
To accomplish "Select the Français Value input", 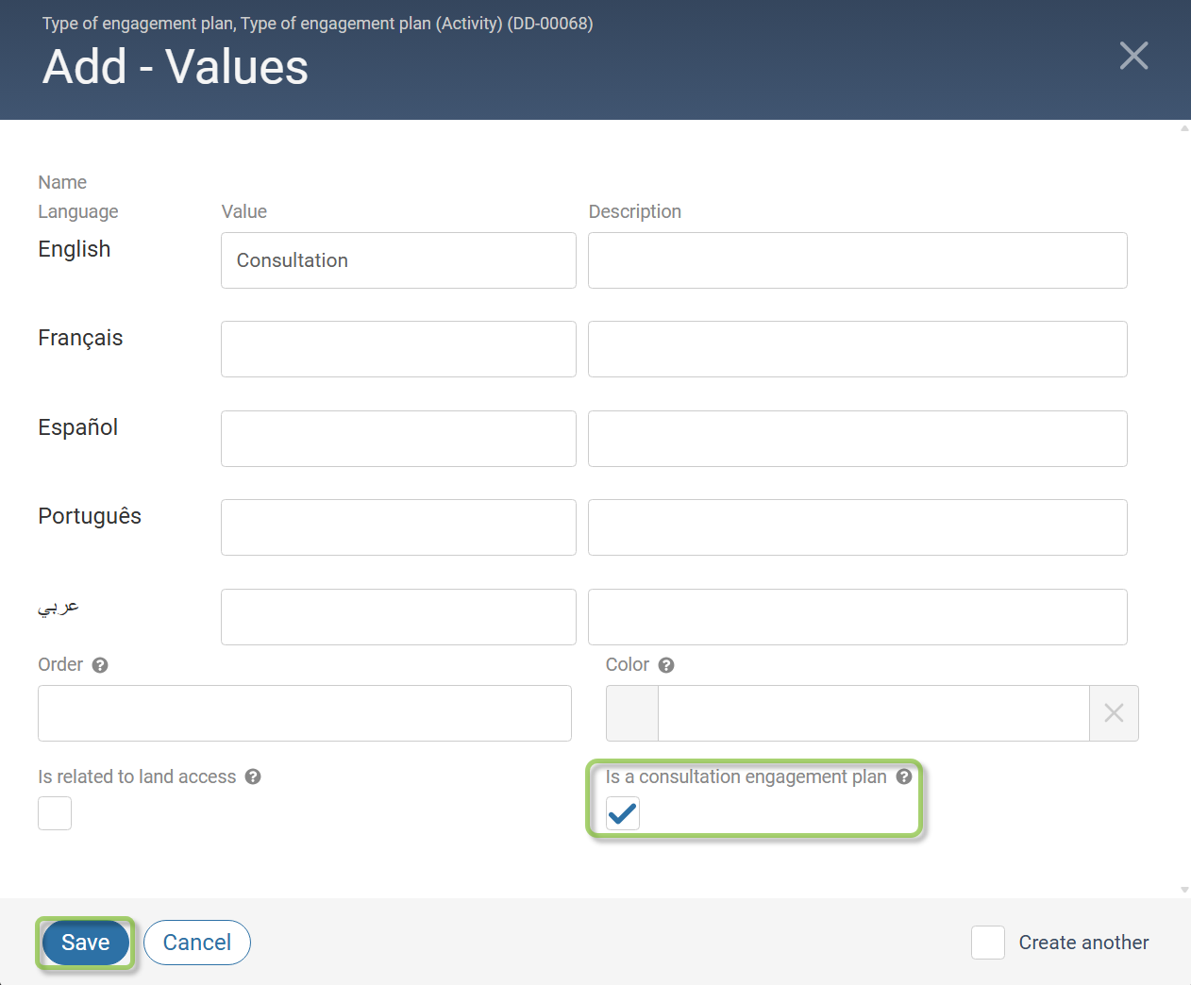I will pos(398,349).
